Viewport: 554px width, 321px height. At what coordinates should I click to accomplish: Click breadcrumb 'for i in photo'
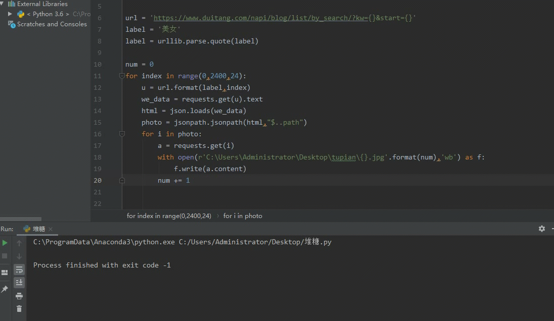click(x=243, y=216)
